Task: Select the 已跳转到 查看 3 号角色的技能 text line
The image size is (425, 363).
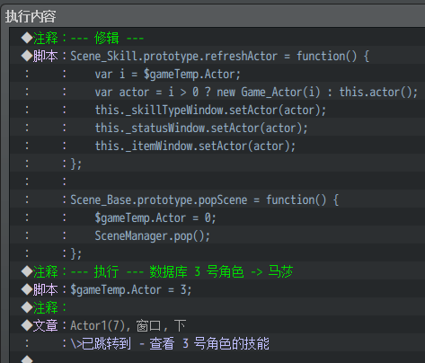Action: (x=217, y=343)
